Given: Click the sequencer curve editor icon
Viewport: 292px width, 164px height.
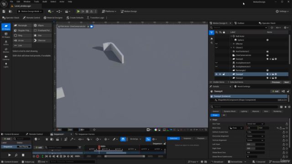Looking at the screenshot, I should click(x=148, y=139).
